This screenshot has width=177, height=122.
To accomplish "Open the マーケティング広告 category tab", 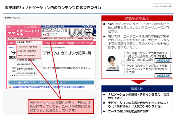I will (91, 43).
